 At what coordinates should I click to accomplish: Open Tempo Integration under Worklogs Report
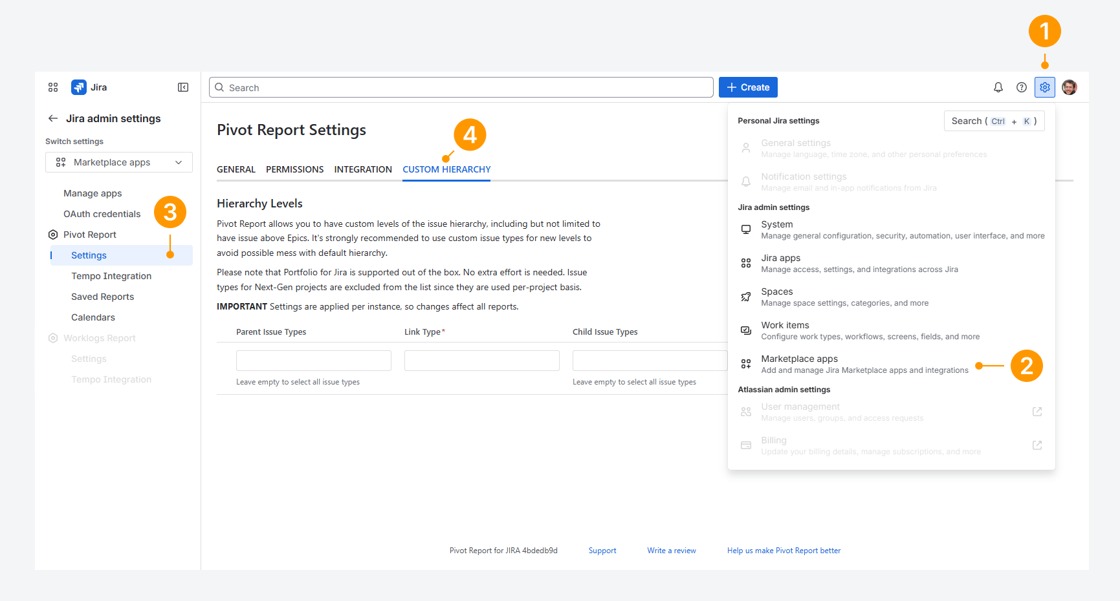[x=111, y=379]
